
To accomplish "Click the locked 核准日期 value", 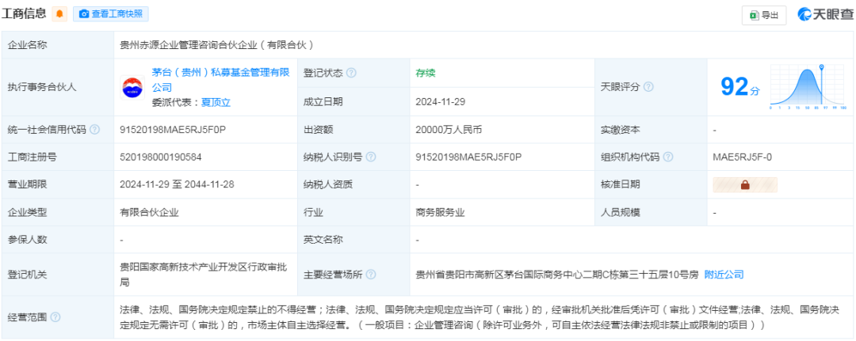I will click(x=744, y=184).
